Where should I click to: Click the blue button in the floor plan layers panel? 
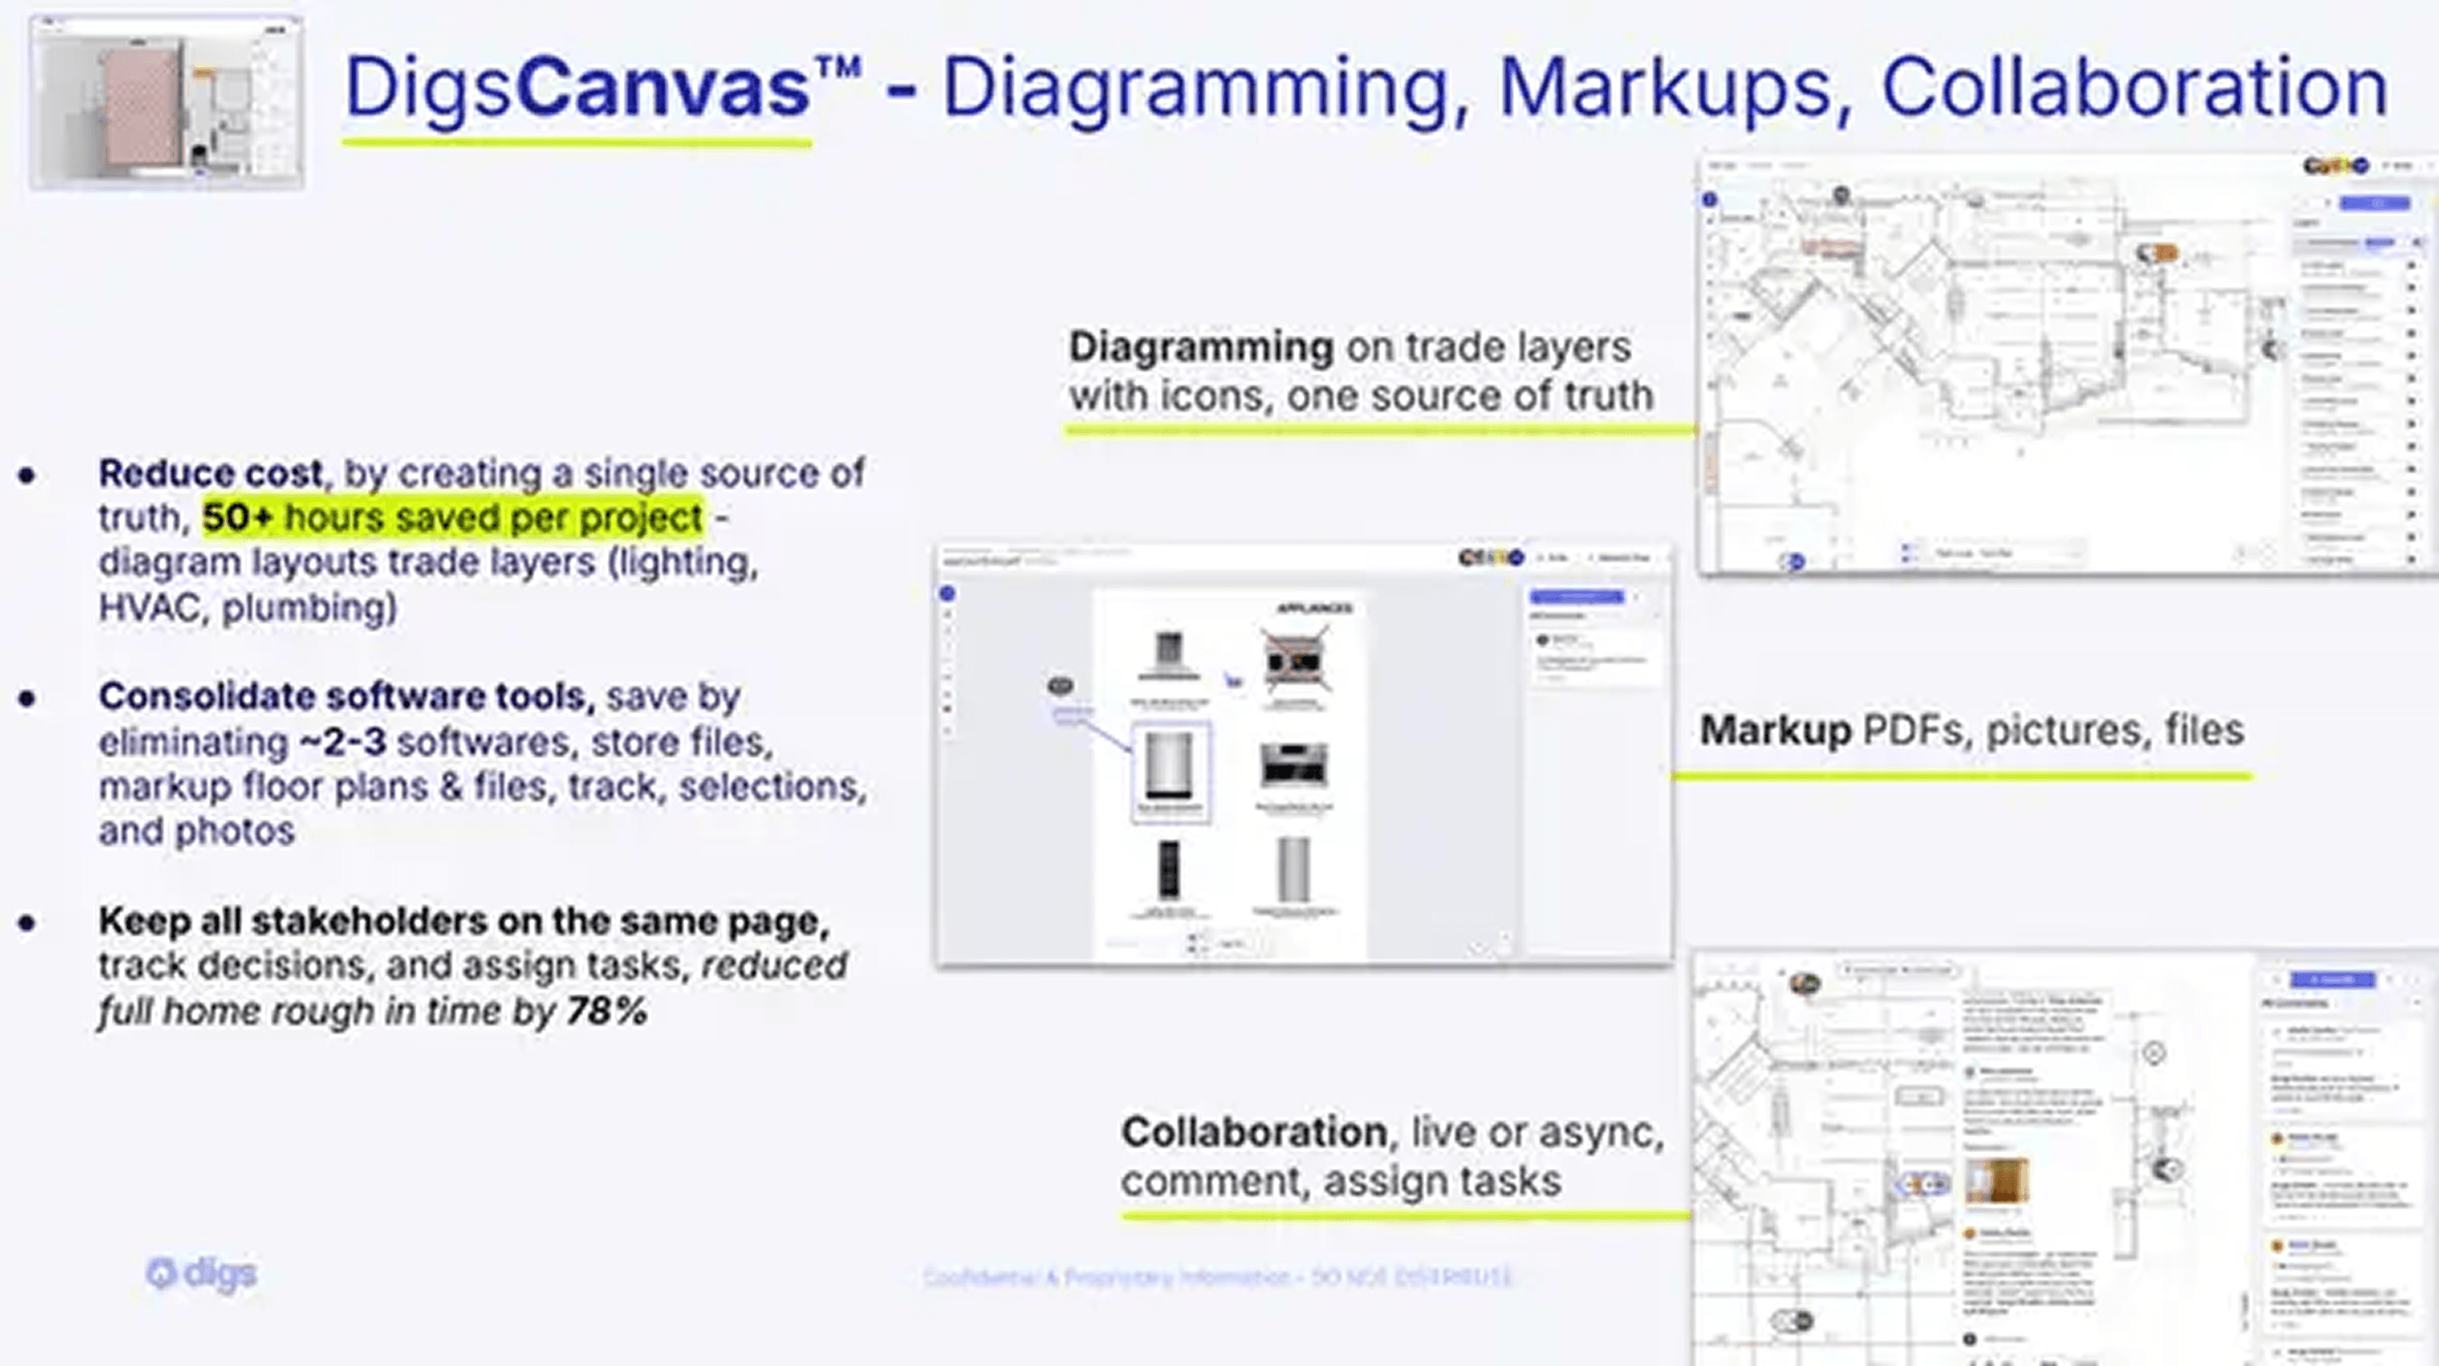tap(2375, 203)
